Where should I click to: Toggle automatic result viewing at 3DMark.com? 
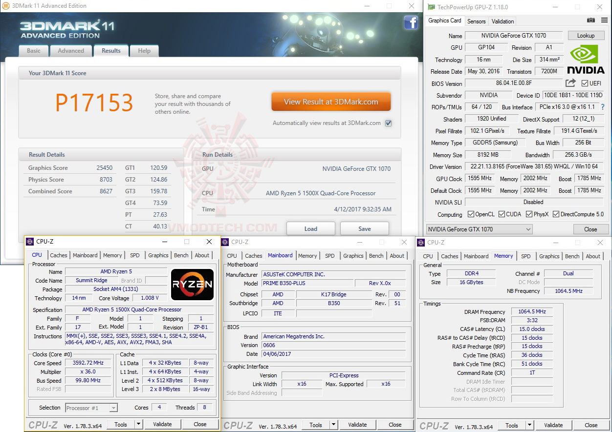(x=388, y=123)
